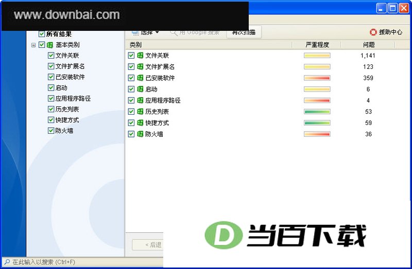Uncheck 应用程序路径 in the left tree
Image resolution: width=412 pixels, height=269 pixels.
coord(51,98)
